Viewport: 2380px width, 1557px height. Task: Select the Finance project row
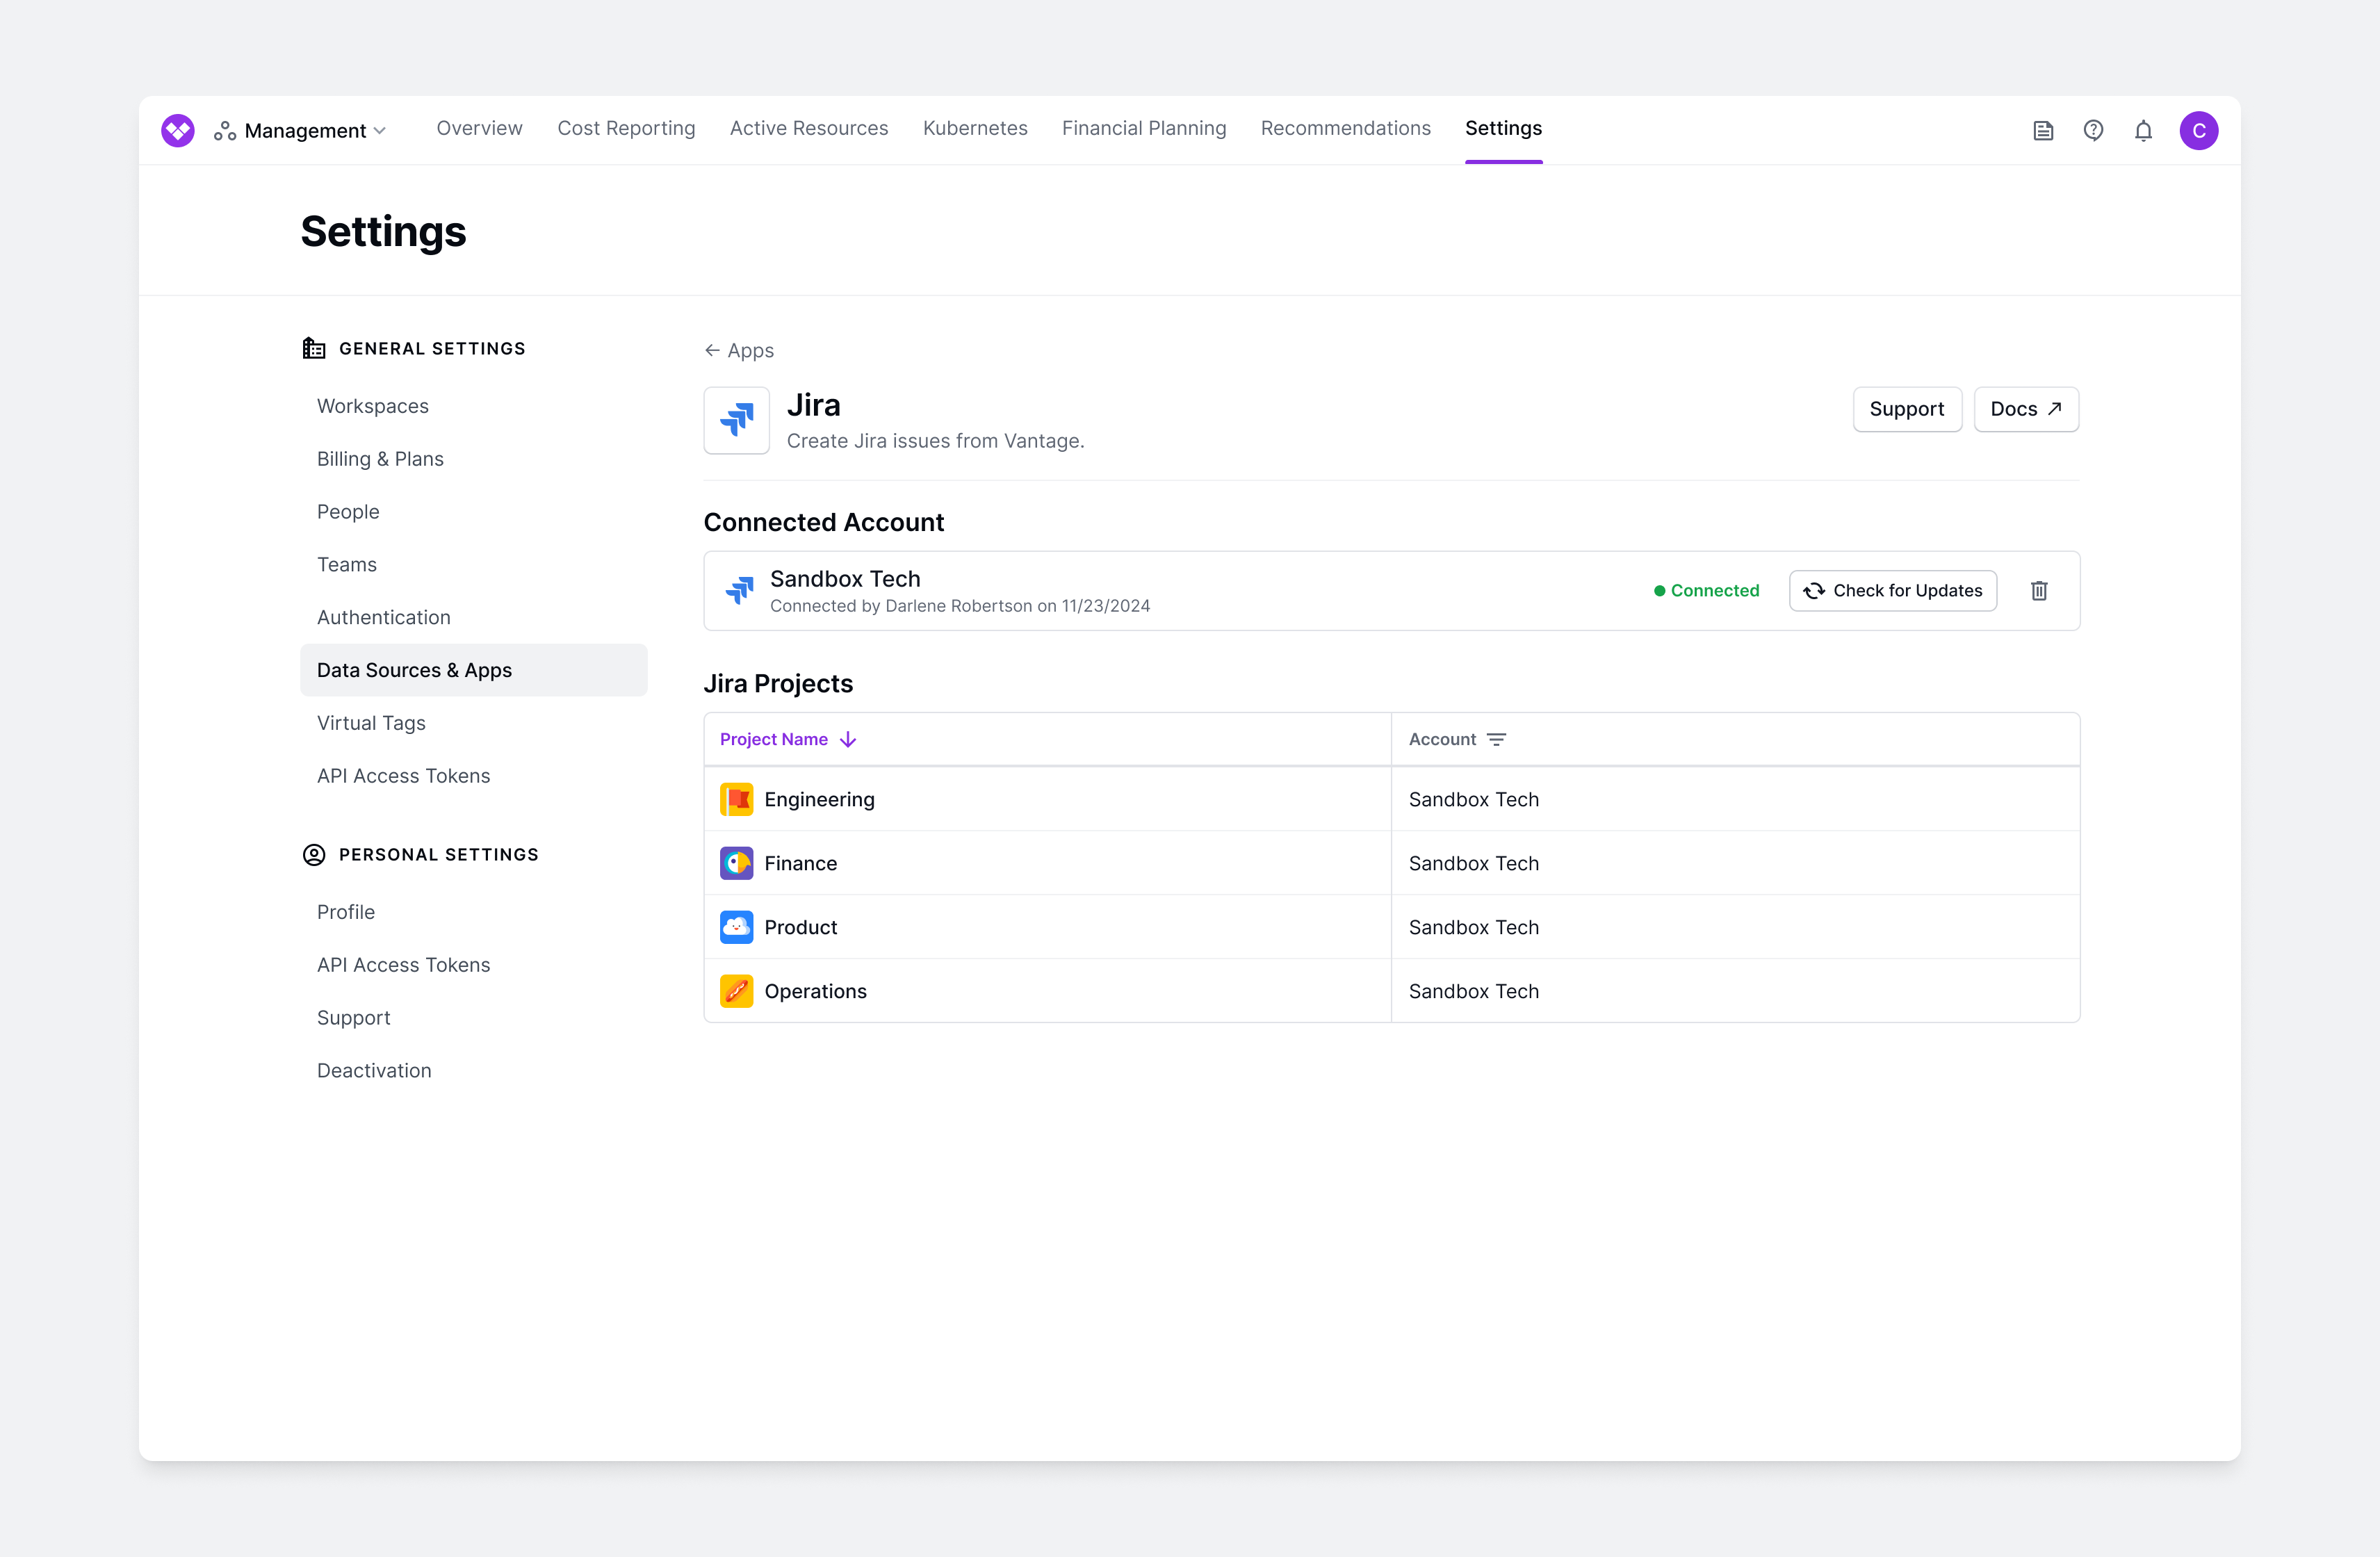[x=800, y=863]
